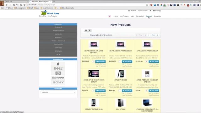Open Contact Us in the navigation menu
The image size is (201, 113).
click(x=157, y=16)
